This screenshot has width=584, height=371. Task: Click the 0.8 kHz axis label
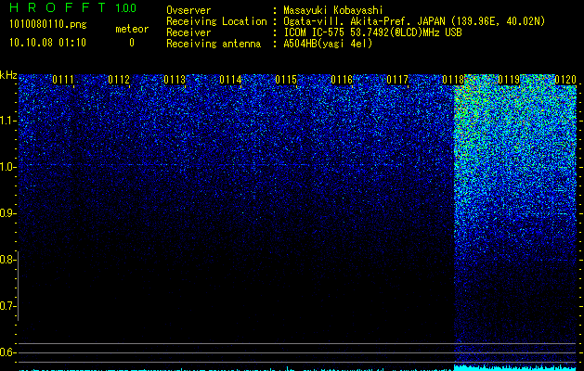pos(7,260)
